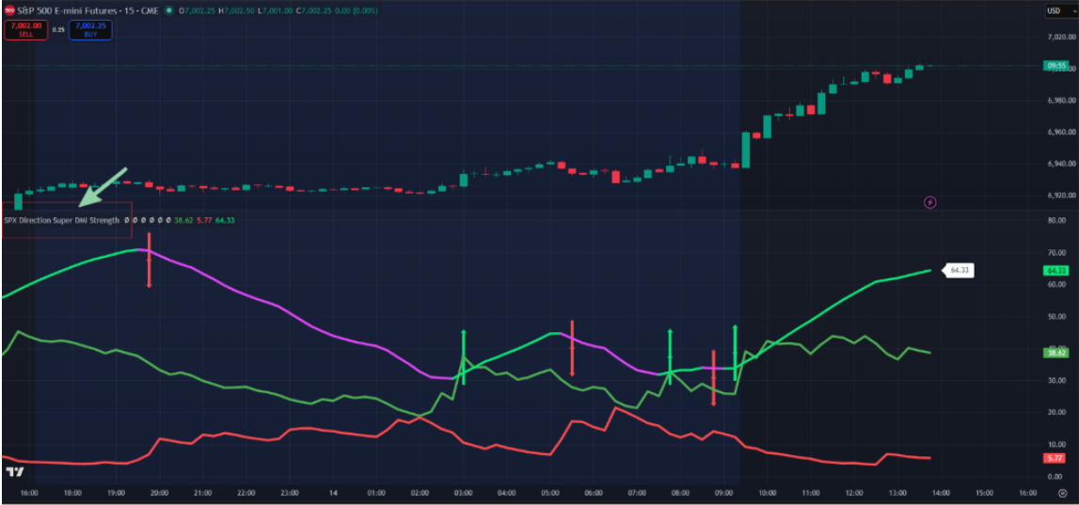This screenshot has width=1079, height=505.
Task: Click the purple lightning event icon
Action: pos(930,201)
